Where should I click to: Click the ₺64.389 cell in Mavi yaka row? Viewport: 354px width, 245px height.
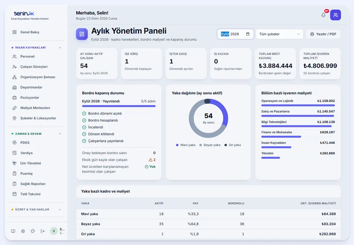[x=329, y=214]
